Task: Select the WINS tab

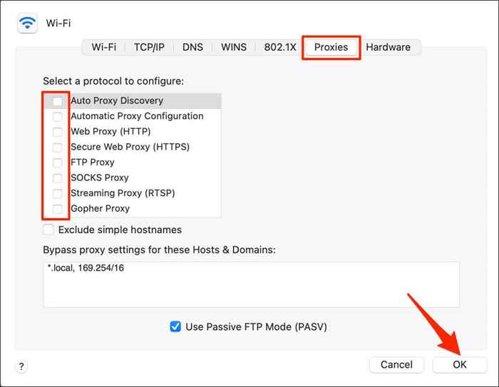Action: 234,47
